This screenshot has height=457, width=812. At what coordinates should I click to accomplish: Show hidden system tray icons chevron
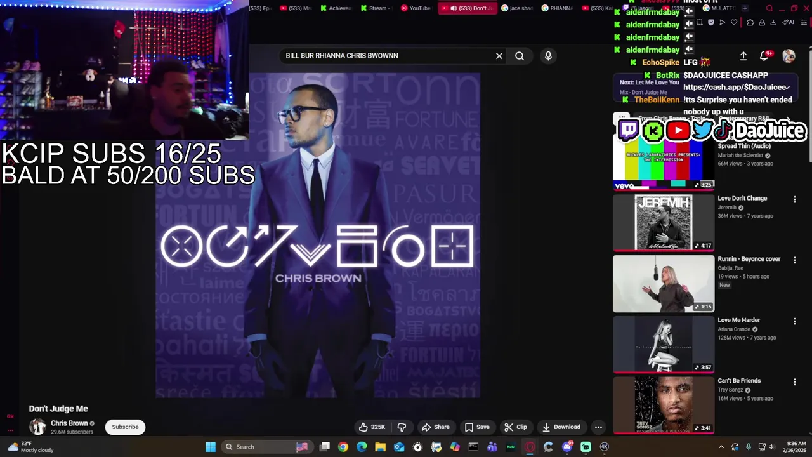tap(721, 447)
